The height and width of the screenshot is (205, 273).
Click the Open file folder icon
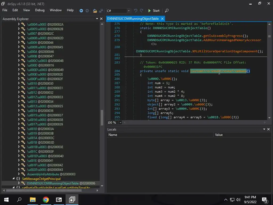95,11
